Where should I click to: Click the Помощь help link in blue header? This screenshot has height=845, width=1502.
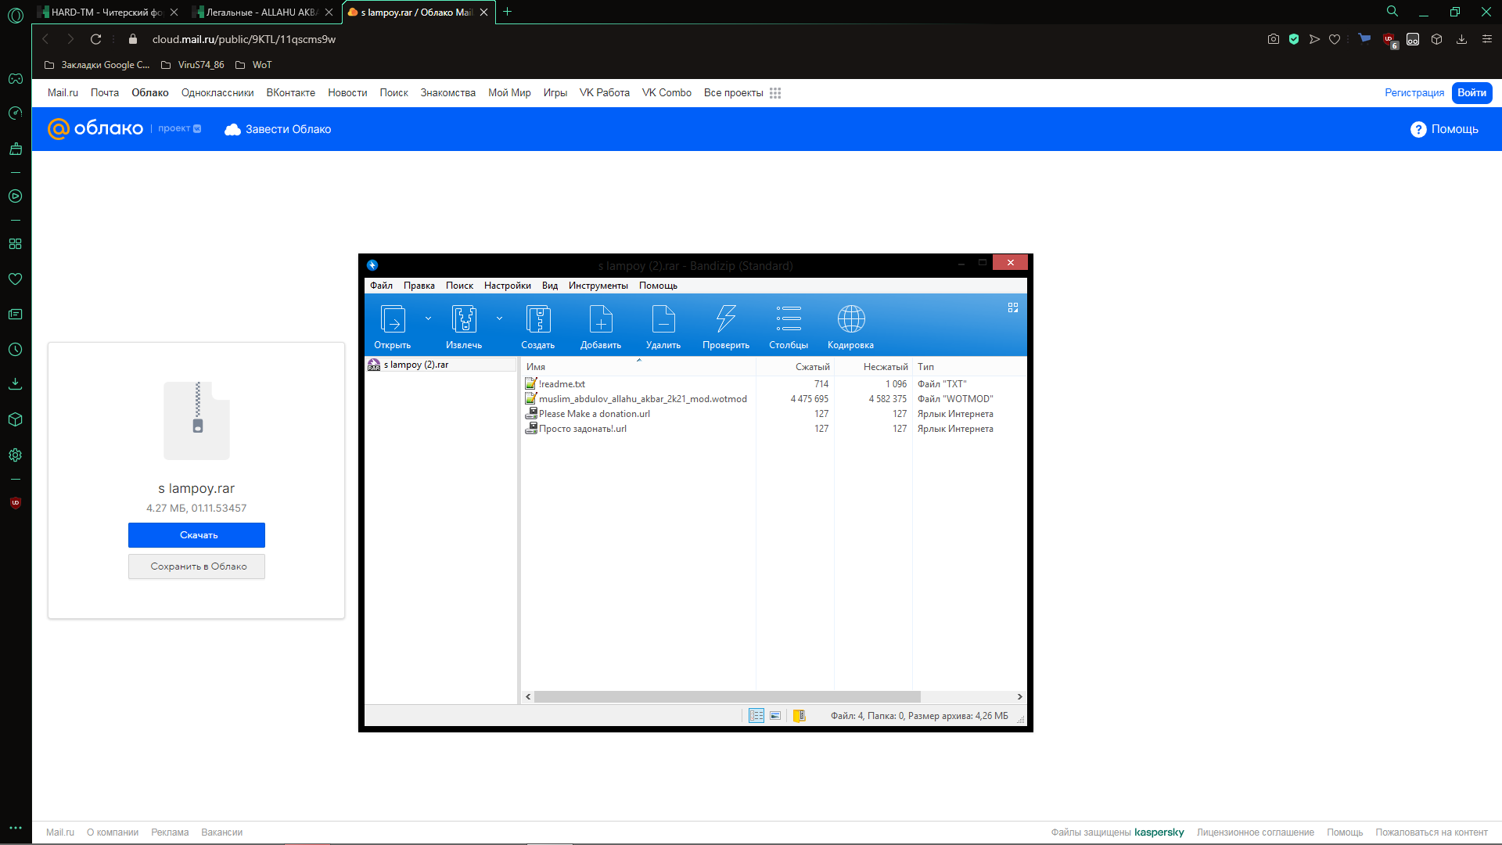tap(1444, 129)
